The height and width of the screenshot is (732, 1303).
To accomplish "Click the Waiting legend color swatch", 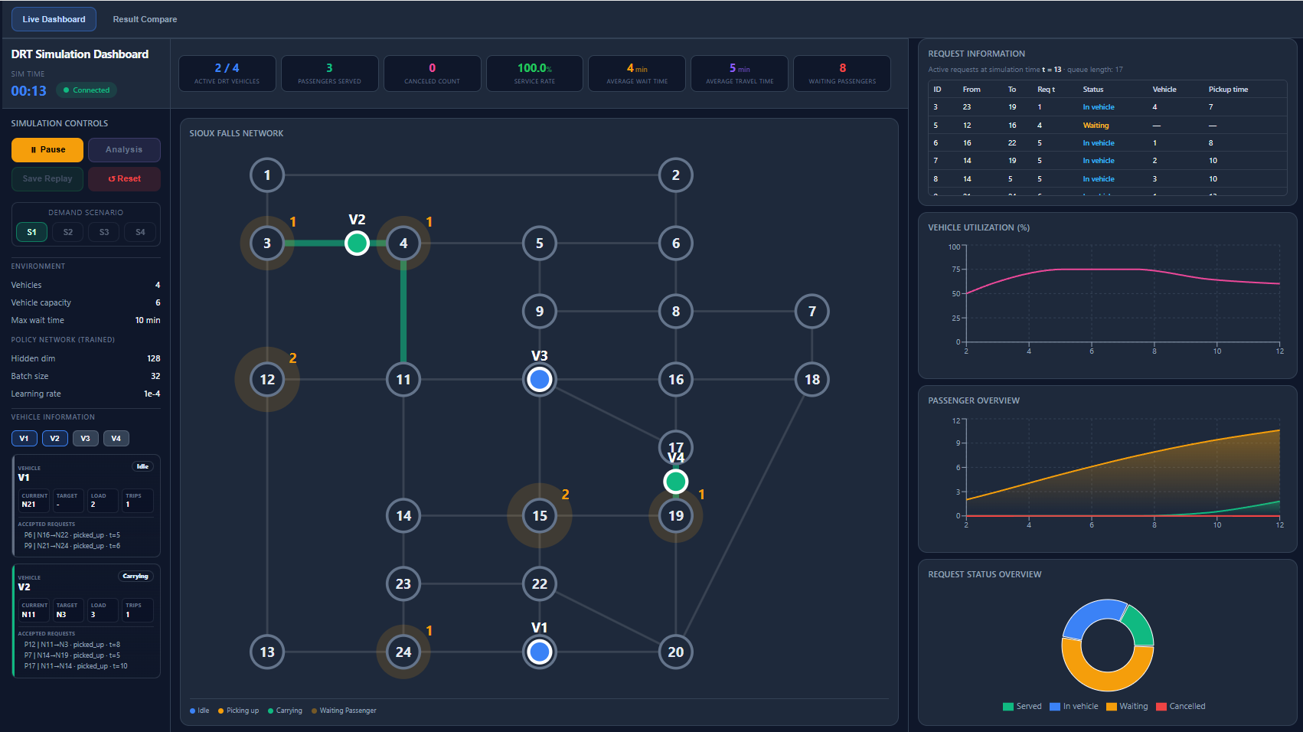I will [x=1112, y=707].
